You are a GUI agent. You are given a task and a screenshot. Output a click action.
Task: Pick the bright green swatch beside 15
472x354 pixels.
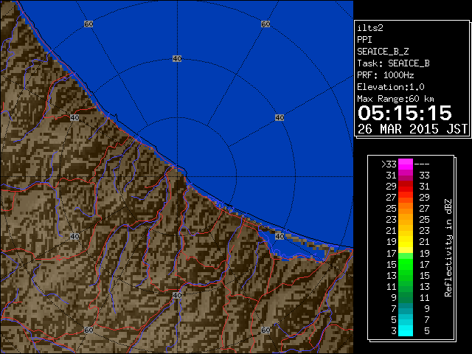(406, 264)
